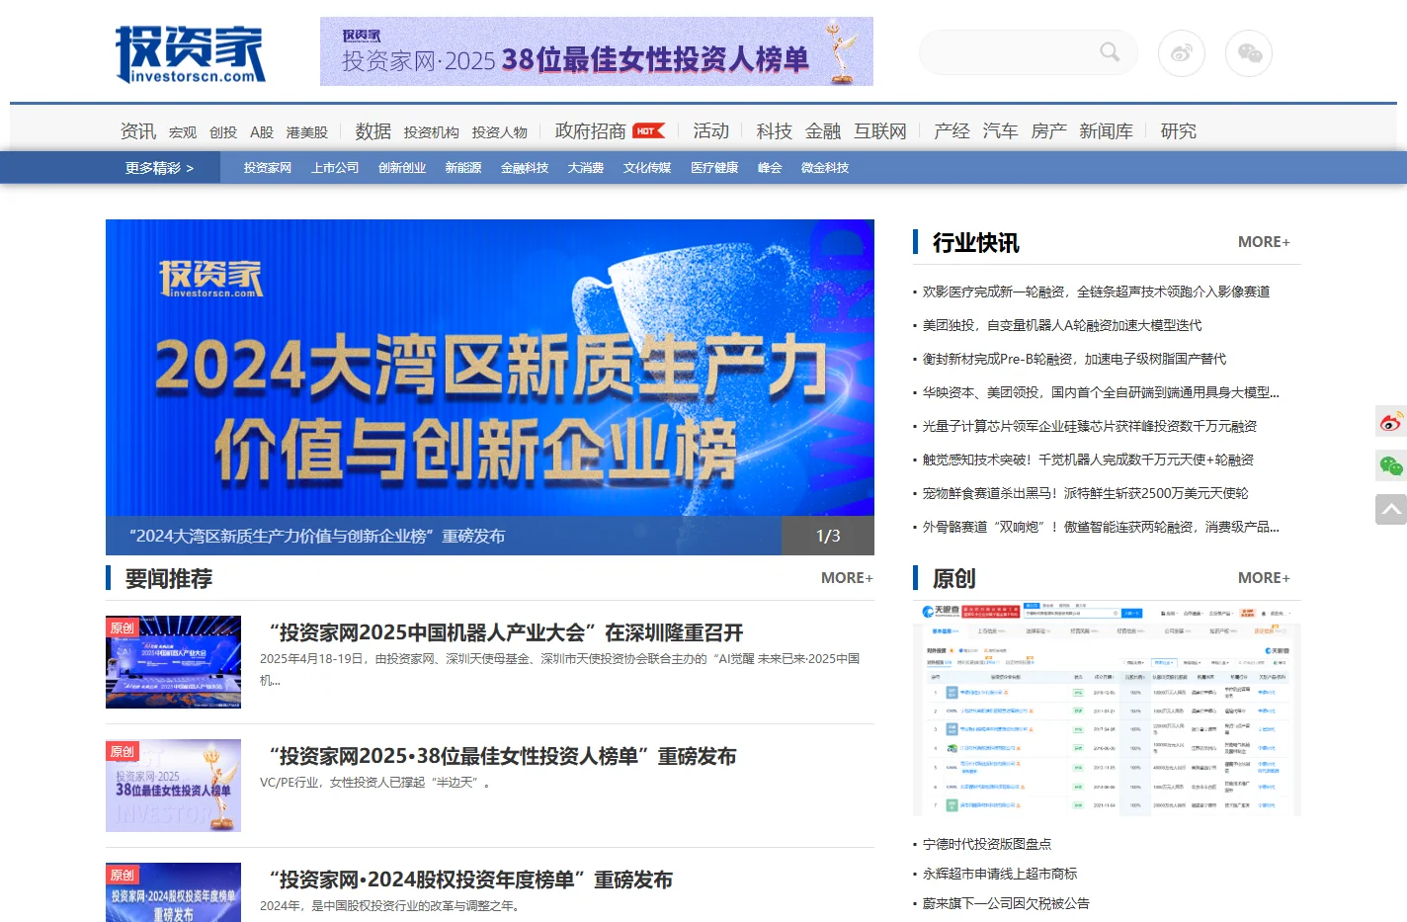Select 微金科技 in the blue sub-navigation
This screenshot has width=1407, height=922.
click(825, 168)
